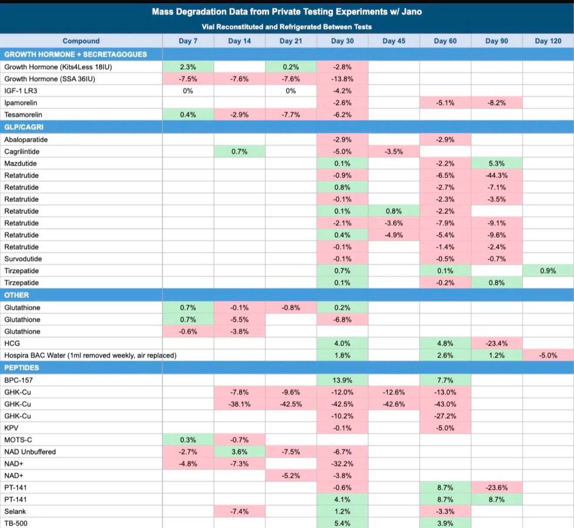Click the MOTS-C row label
Viewport: 574px width, 528px height.
[x=18, y=440]
